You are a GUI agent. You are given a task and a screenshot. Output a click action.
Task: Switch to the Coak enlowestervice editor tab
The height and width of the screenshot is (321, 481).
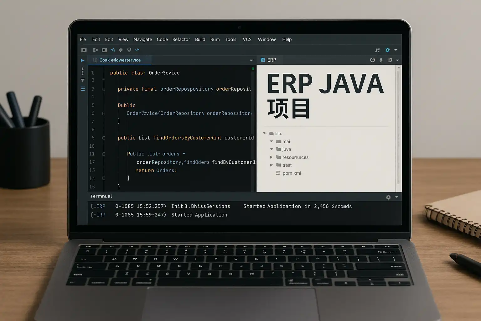coord(120,60)
